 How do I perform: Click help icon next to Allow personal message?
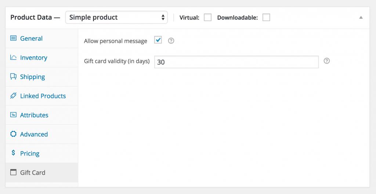pos(171,41)
